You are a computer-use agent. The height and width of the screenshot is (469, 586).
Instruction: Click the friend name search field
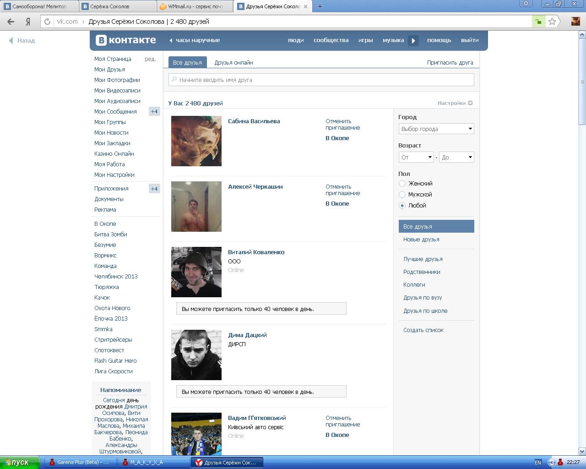pos(321,80)
